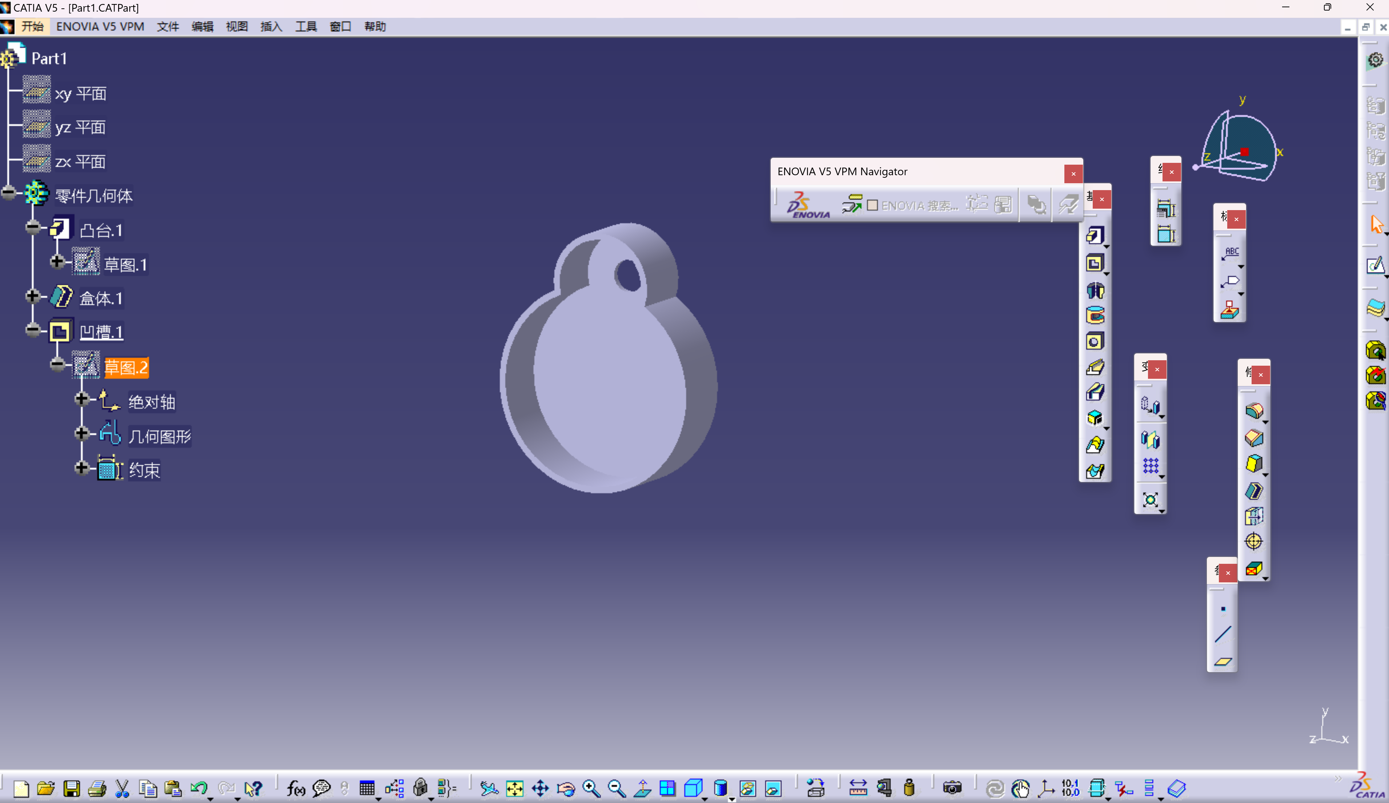Select the Pad tool in the features toolbar
The image size is (1389, 803).
coord(1095,235)
